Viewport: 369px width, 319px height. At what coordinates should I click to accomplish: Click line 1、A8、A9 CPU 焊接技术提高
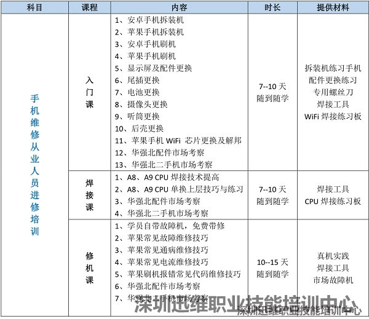point(167,177)
